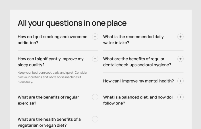Viewport: 201px width, 129px height.
Task: Click plus icon beside quit smoking question
Action: pyautogui.click(x=95, y=37)
